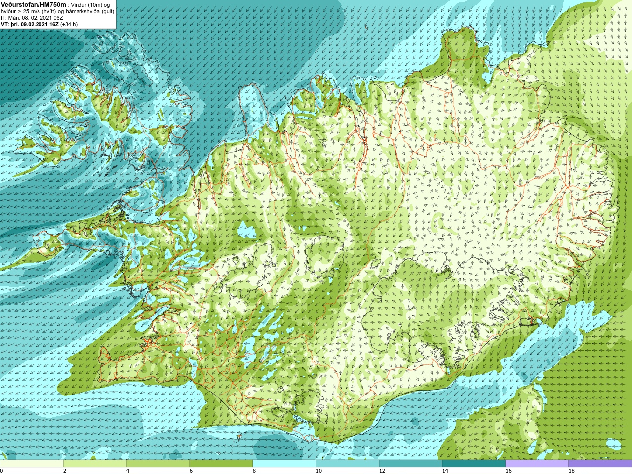Click the 'hviður > 25 m/s (hvítt)' line
This screenshot has width=632, height=474.
[29, 11]
